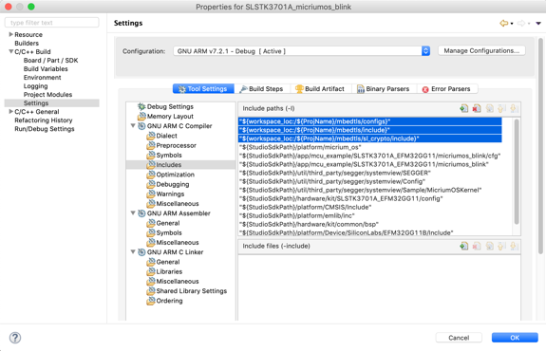
Task: Delete selected include paths
Action: (477, 108)
